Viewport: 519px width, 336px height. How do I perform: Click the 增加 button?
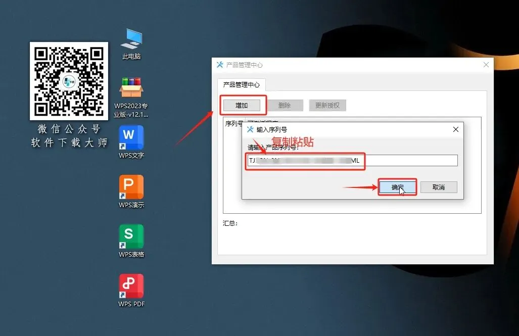point(242,105)
